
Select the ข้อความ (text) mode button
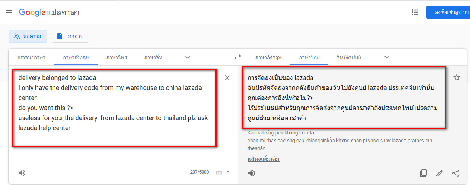pos(28,36)
